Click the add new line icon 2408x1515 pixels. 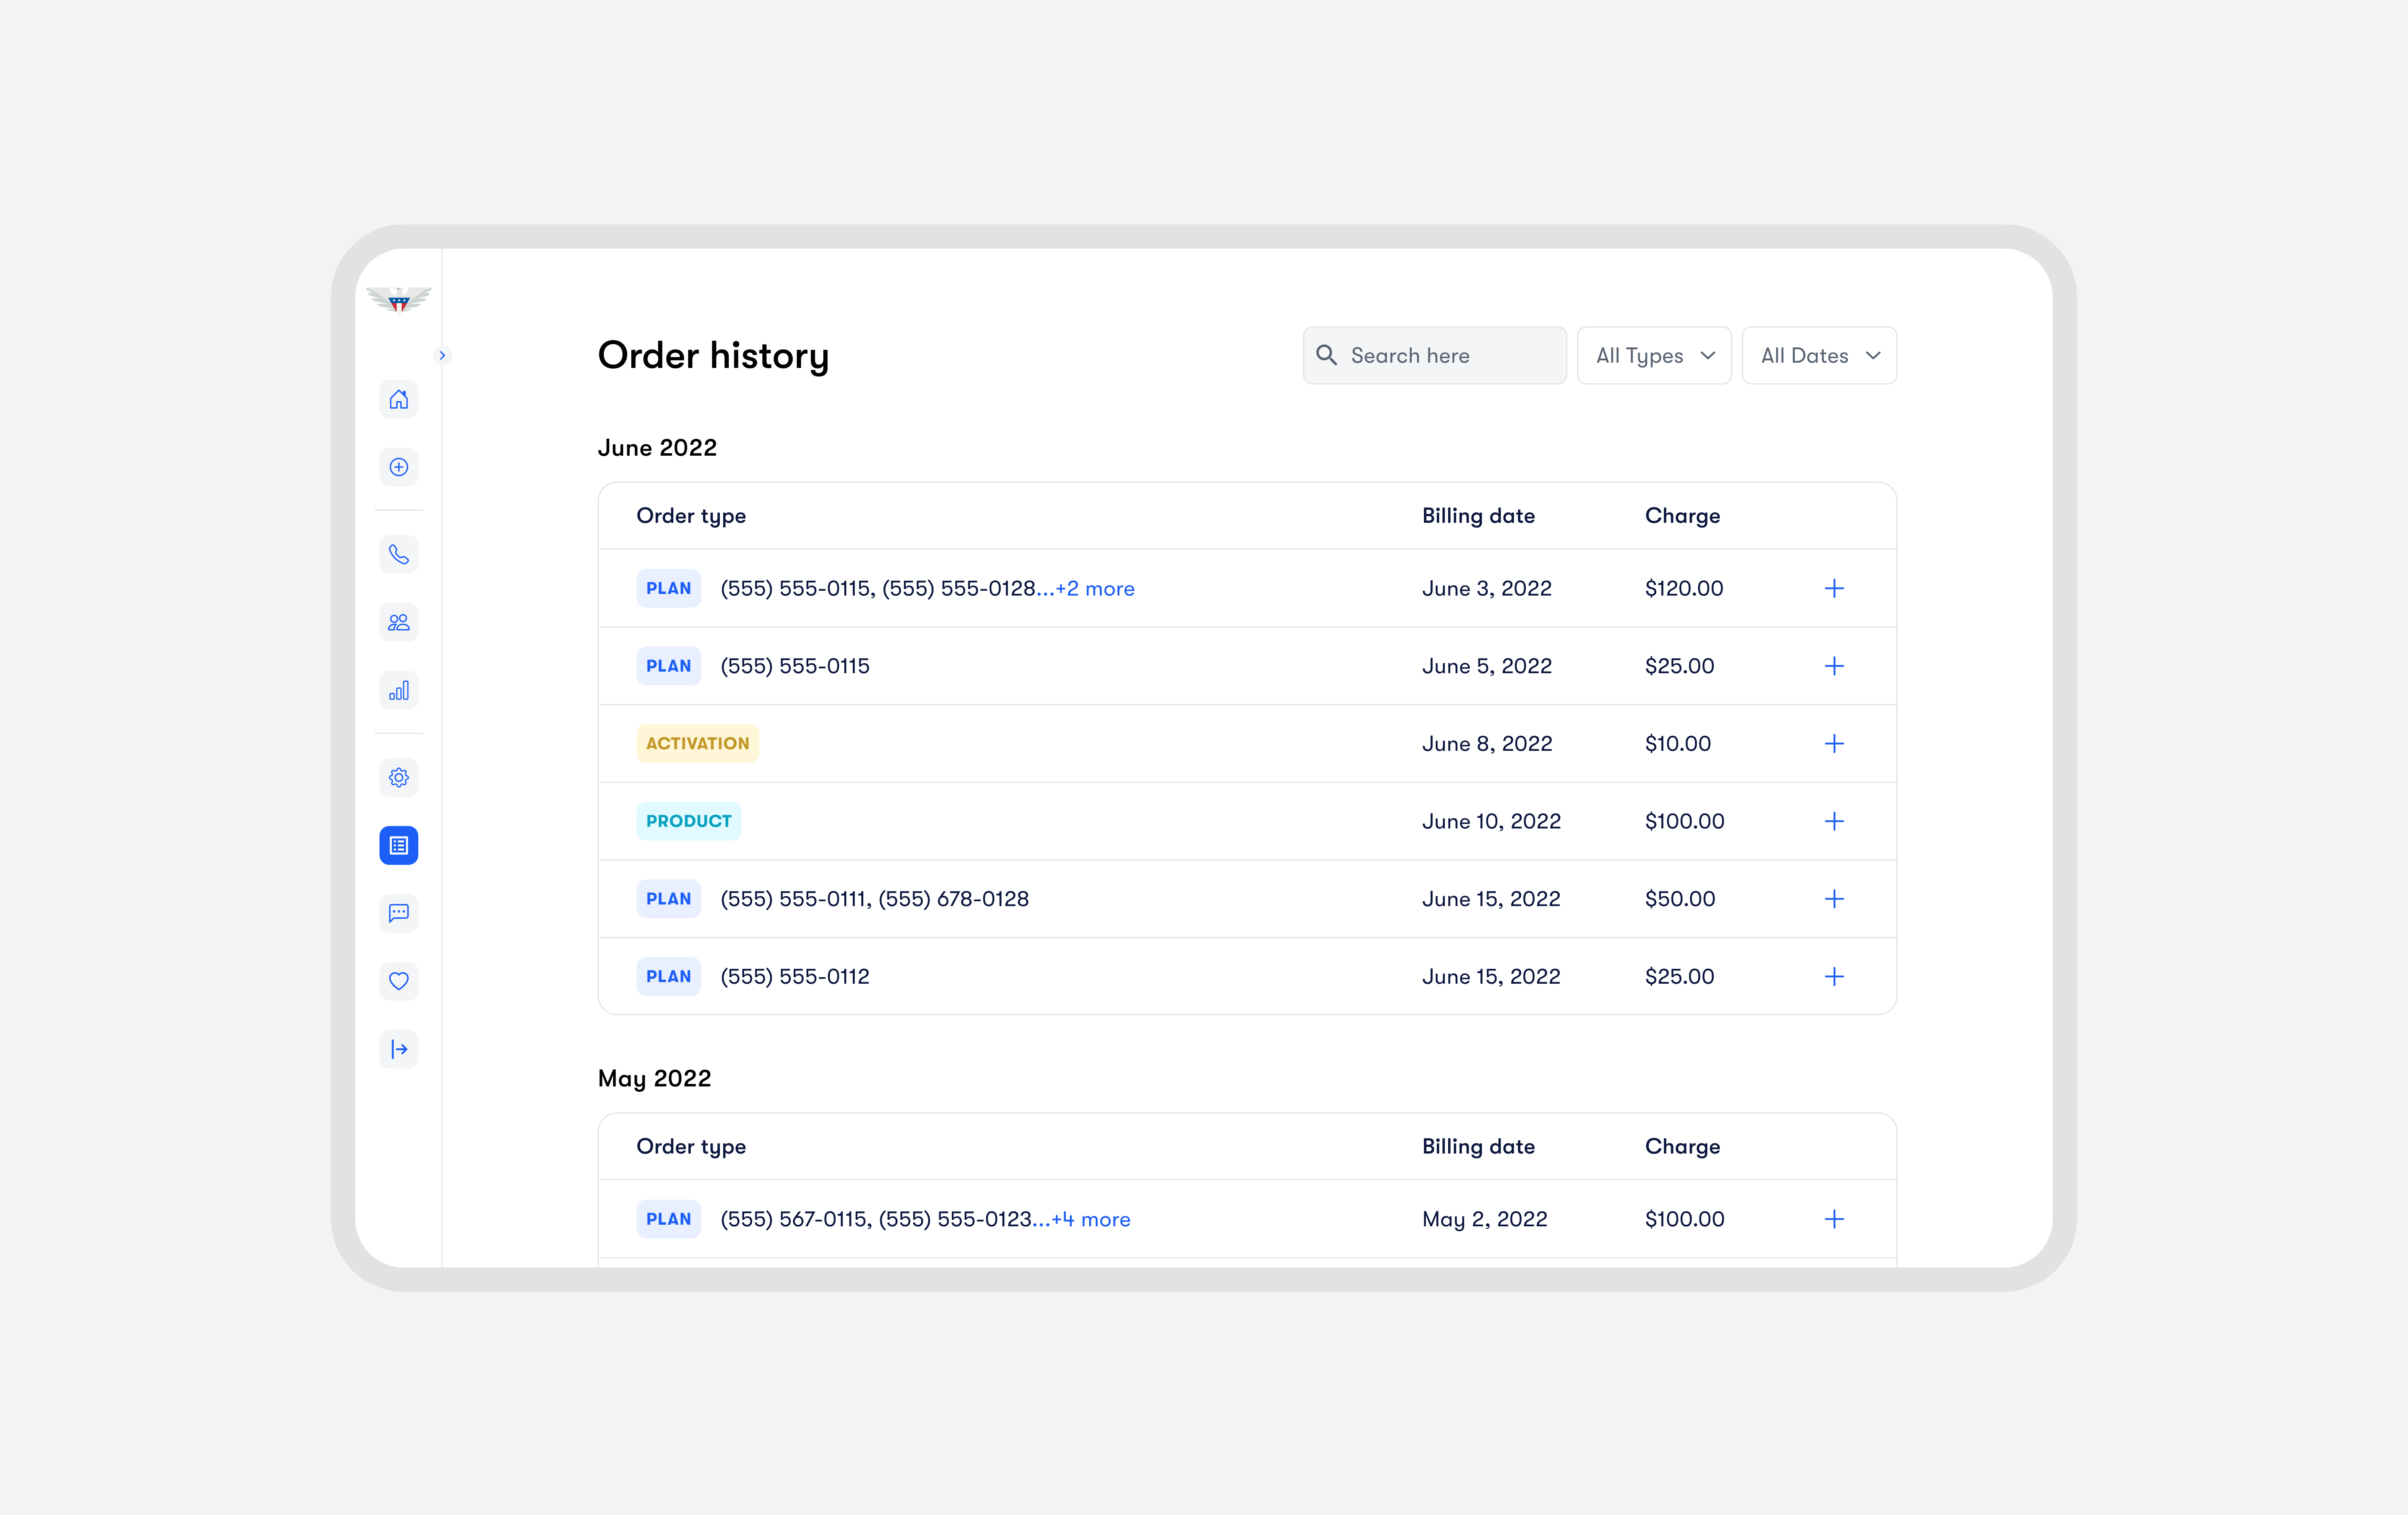coord(398,467)
